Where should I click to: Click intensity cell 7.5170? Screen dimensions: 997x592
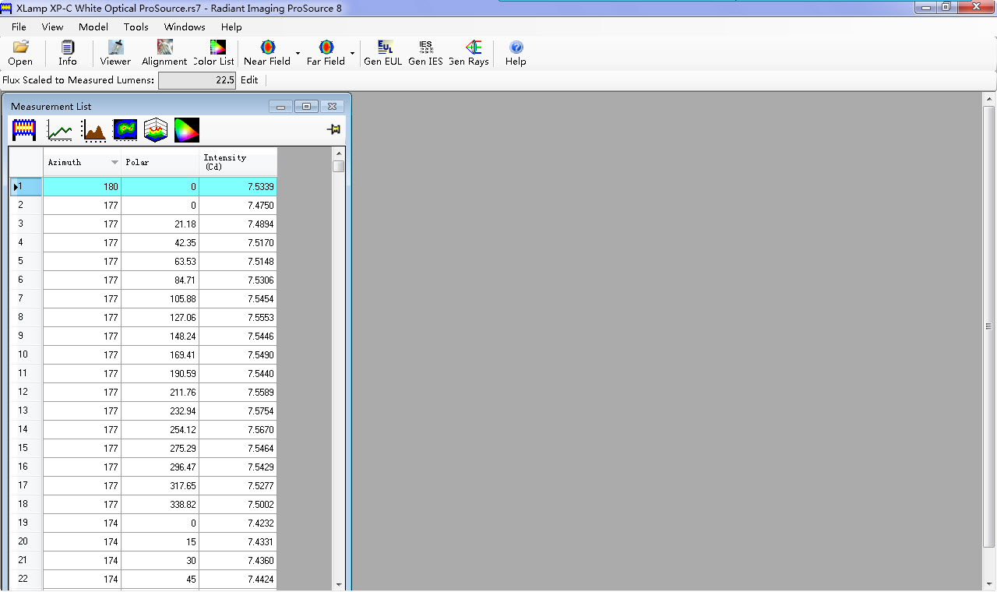click(x=238, y=243)
